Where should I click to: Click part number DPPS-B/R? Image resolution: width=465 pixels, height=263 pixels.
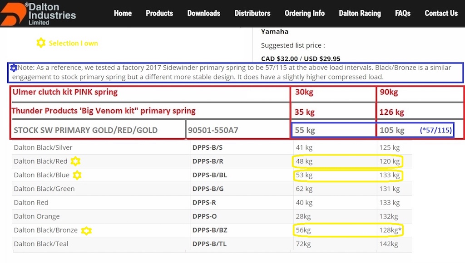208,161
